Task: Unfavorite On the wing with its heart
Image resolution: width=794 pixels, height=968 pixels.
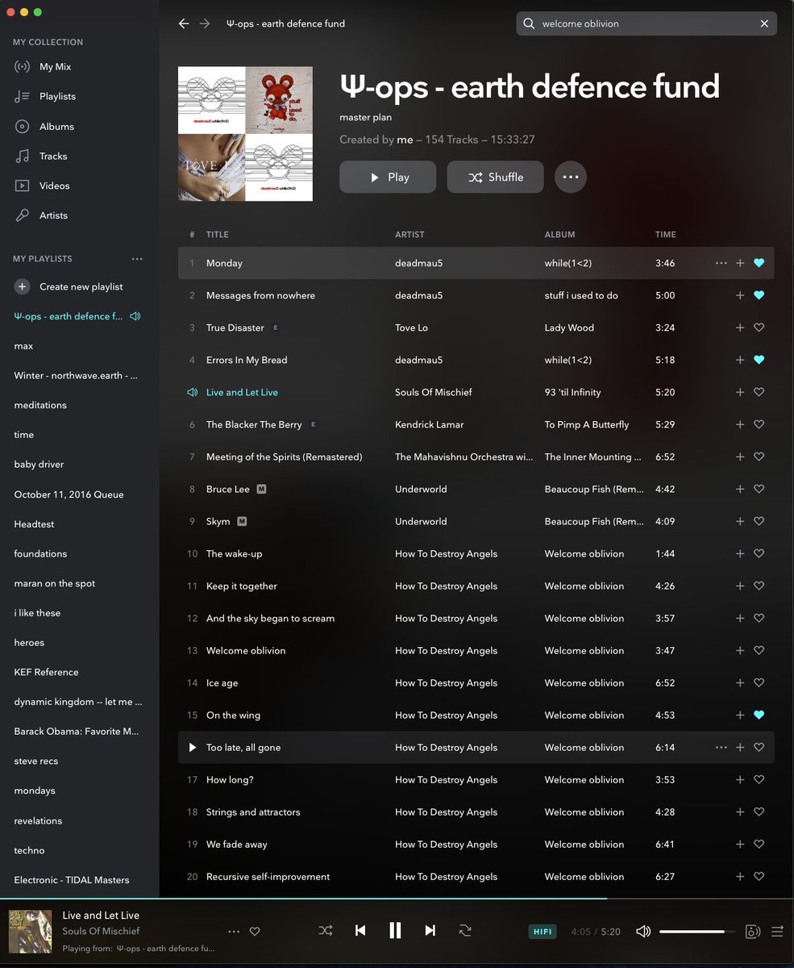Action: pos(759,715)
